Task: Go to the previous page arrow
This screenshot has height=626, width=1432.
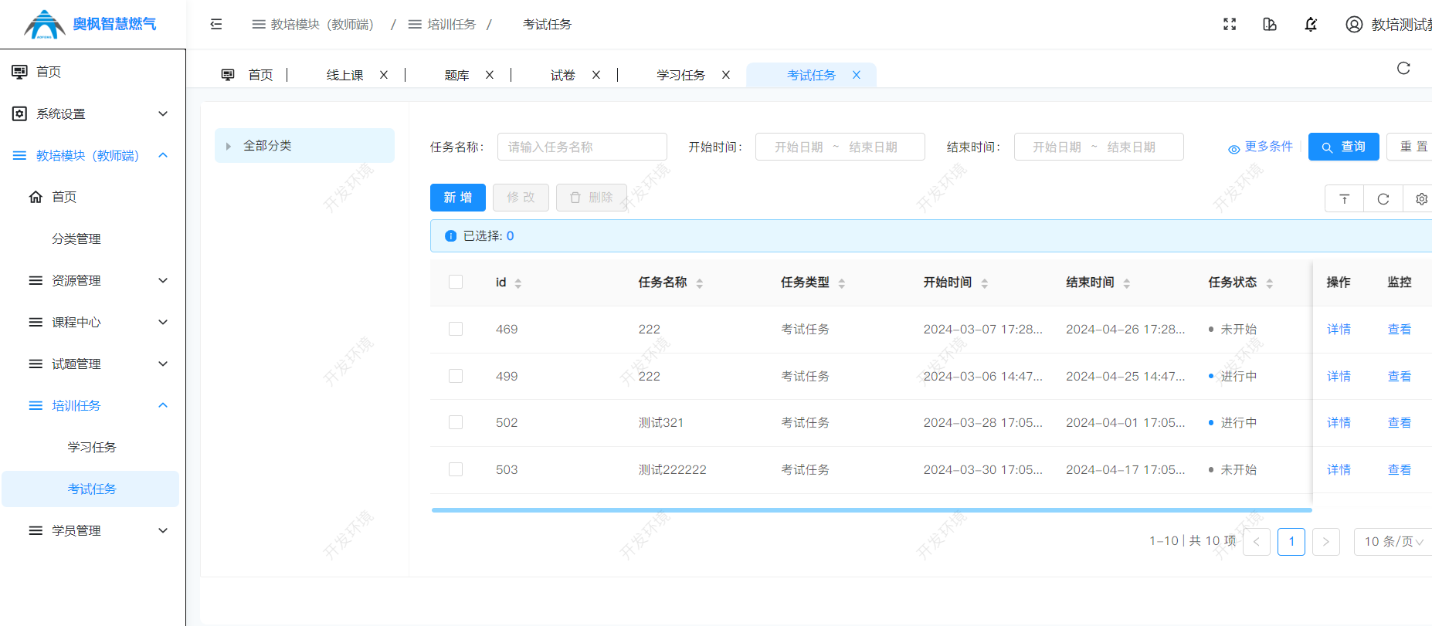Action: [x=1257, y=542]
